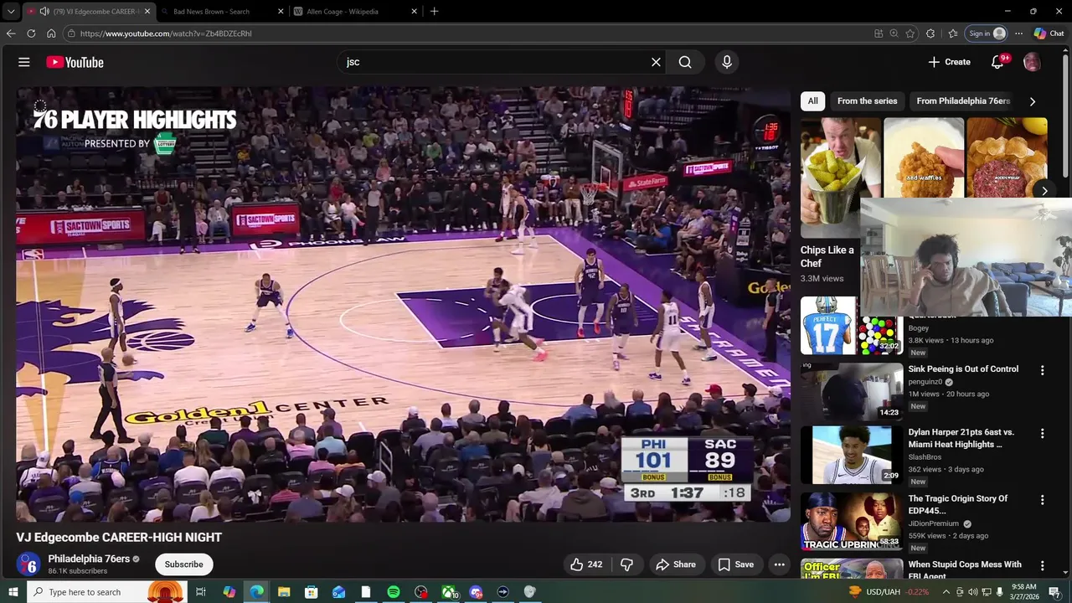The image size is (1072, 603).
Task: Open the favorites list
Action: point(953,33)
